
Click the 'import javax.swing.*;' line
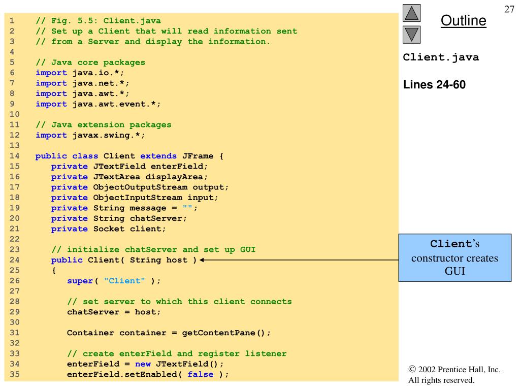[x=90, y=135]
